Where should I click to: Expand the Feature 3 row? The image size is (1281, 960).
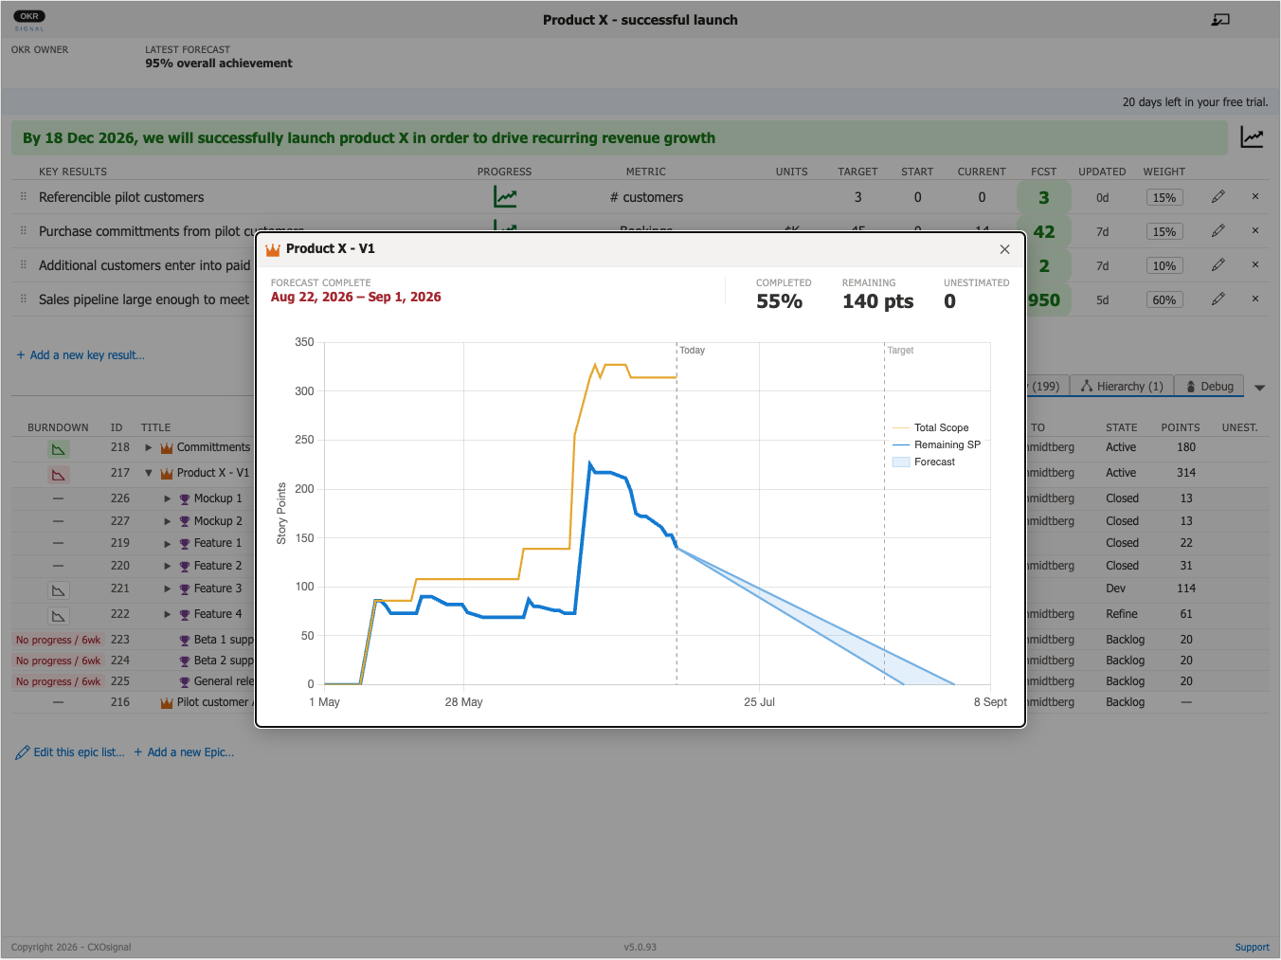click(x=168, y=589)
